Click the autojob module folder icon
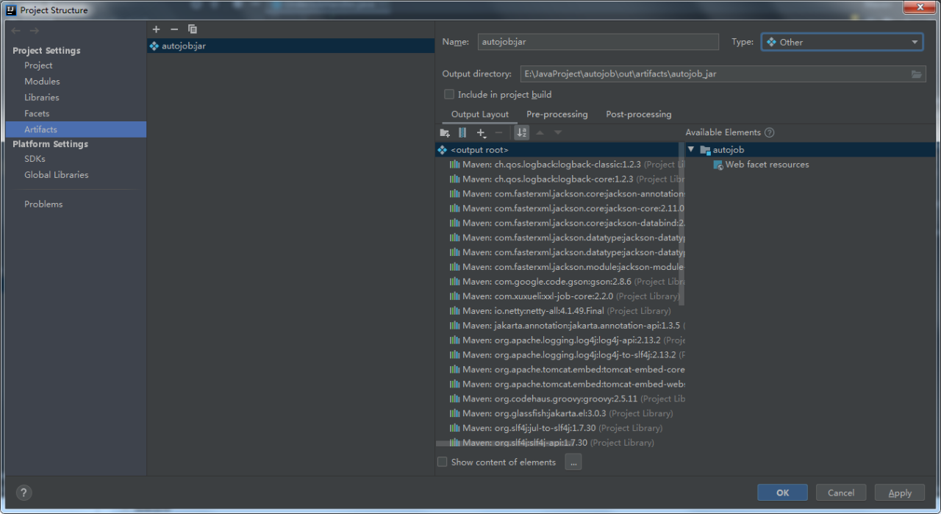This screenshot has width=941, height=514. [x=705, y=150]
